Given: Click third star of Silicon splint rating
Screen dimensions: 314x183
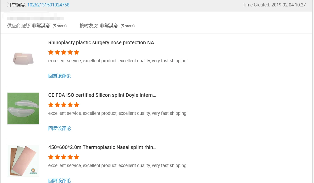Looking at the screenshot, I should pos(64,105).
